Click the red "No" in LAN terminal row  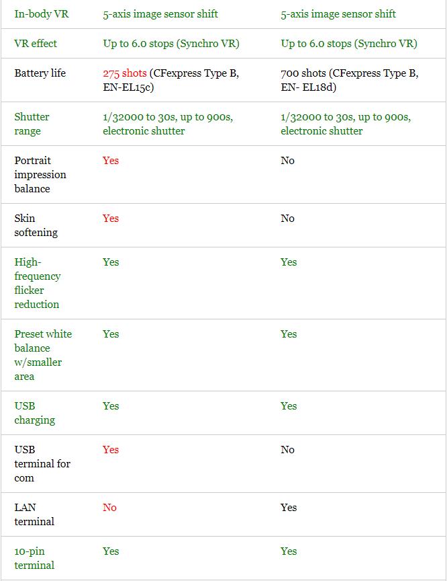coord(109,508)
